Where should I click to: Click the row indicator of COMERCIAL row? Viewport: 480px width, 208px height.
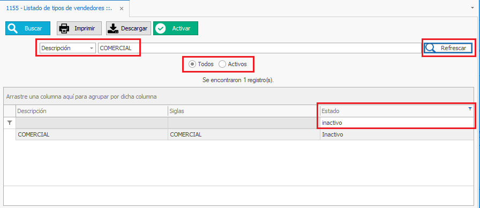tap(10, 134)
